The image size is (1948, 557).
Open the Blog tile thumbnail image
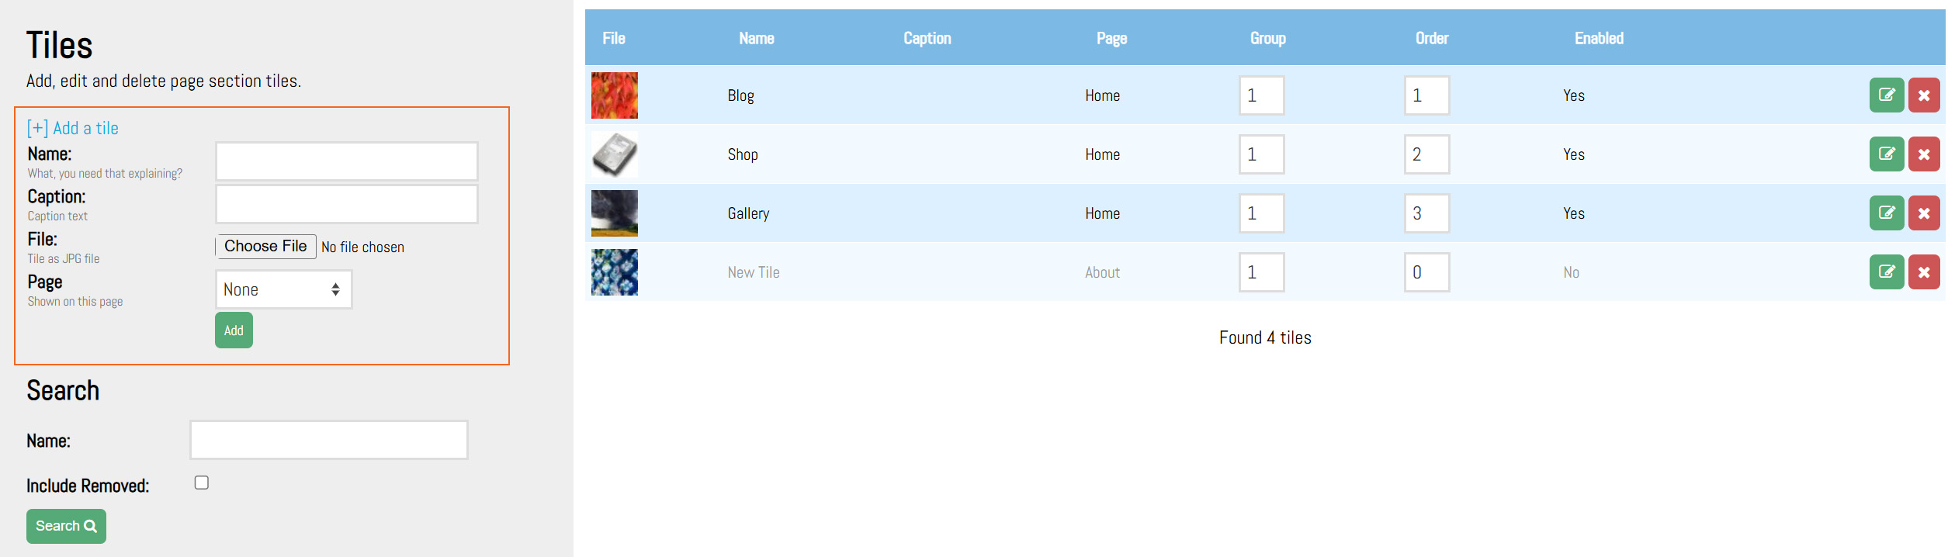coord(614,95)
